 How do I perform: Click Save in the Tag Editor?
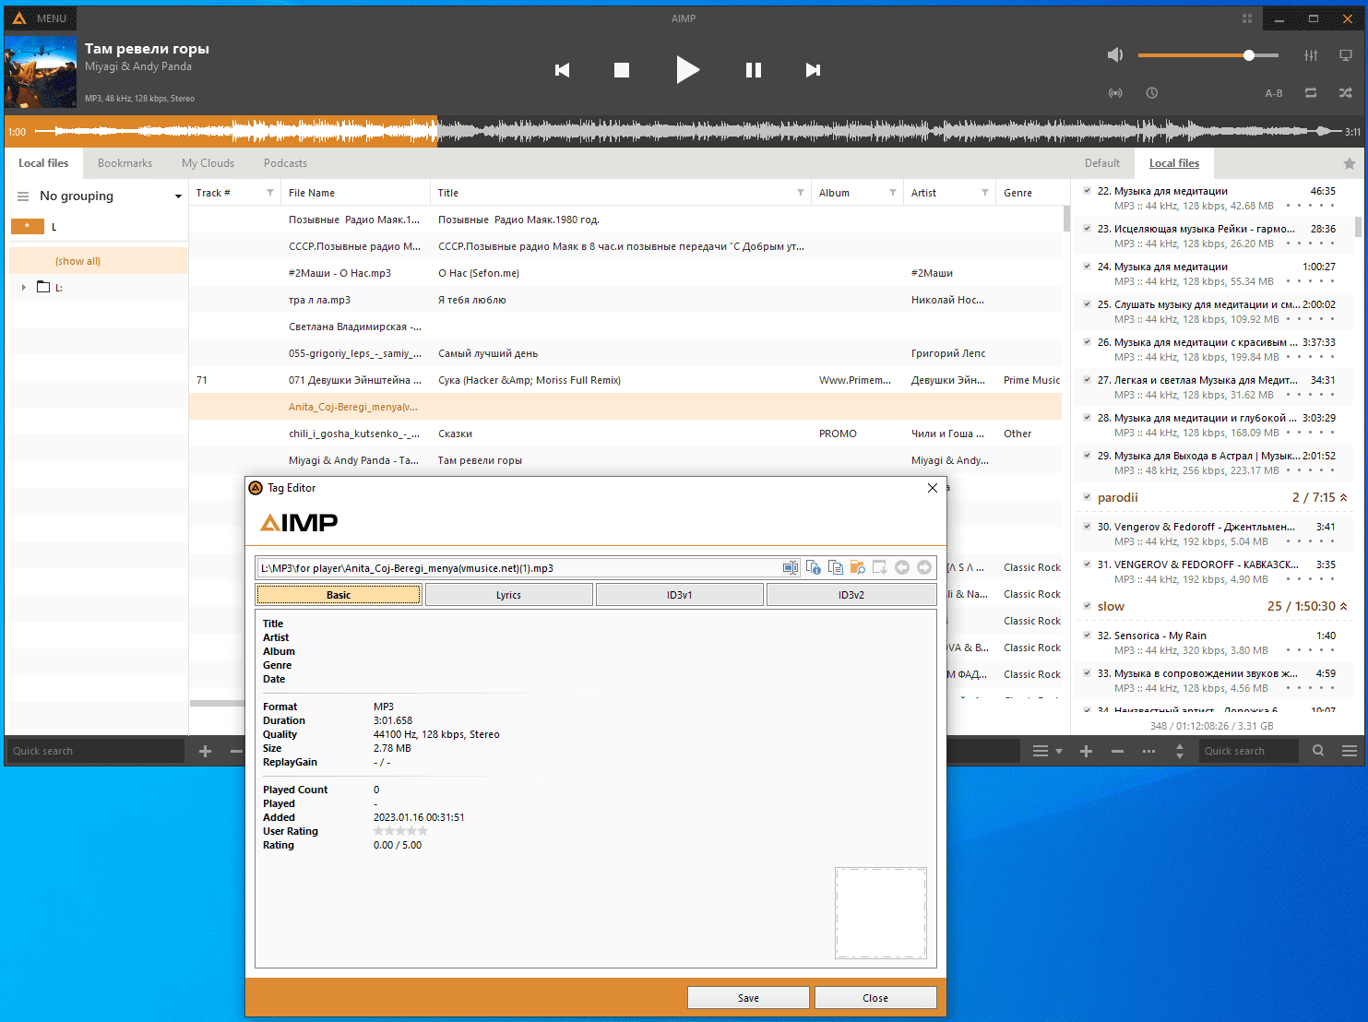(x=748, y=998)
